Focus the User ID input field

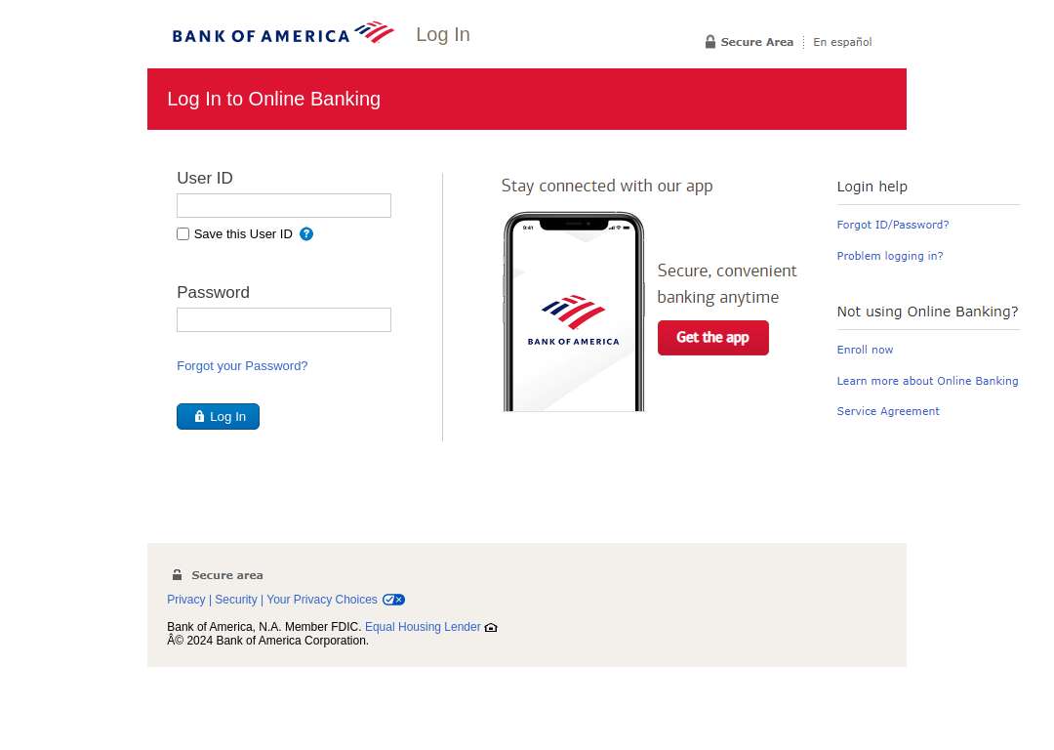[284, 206]
